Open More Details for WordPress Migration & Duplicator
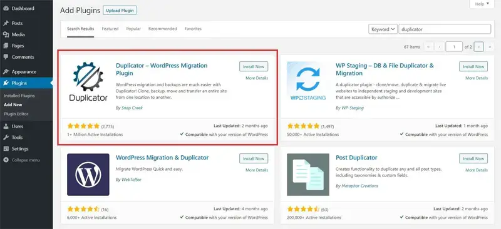501x229 pixels. tap(257, 170)
